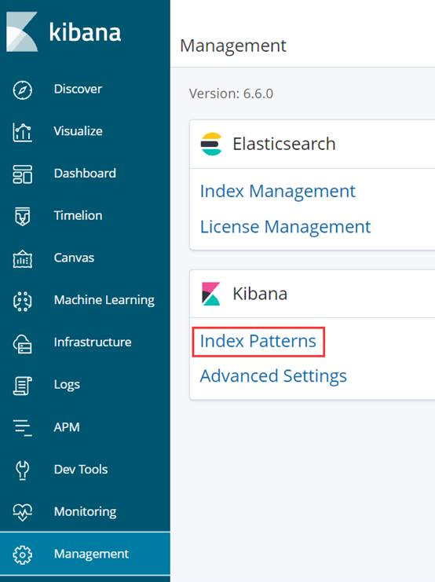
Task: Open the Dashboard icon in sidebar
Action: pos(22,174)
